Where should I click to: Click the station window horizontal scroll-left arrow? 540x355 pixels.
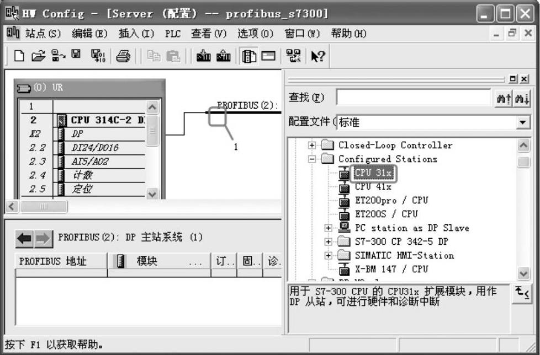(x=12, y=207)
